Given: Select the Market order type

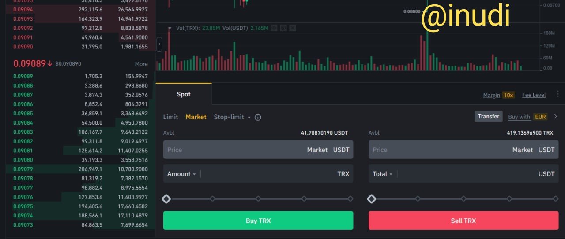Looking at the screenshot, I should 196,117.
